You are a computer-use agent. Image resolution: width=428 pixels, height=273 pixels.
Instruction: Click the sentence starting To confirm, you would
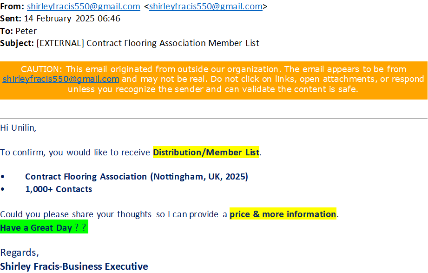[x=131, y=152]
